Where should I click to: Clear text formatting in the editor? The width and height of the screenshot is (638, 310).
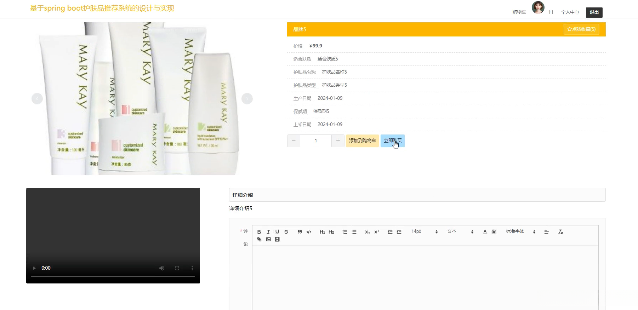(560, 232)
